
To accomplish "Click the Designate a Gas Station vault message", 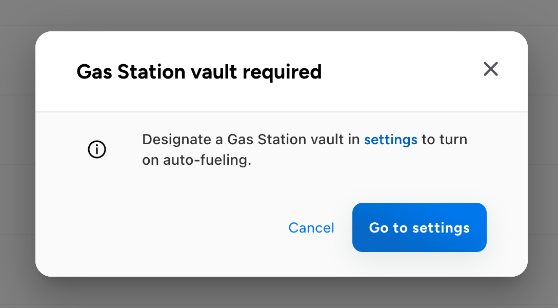I will pos(305,149).
